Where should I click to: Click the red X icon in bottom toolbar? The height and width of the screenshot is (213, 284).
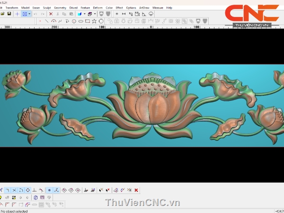pyautogui.click(x=136, y=190)
